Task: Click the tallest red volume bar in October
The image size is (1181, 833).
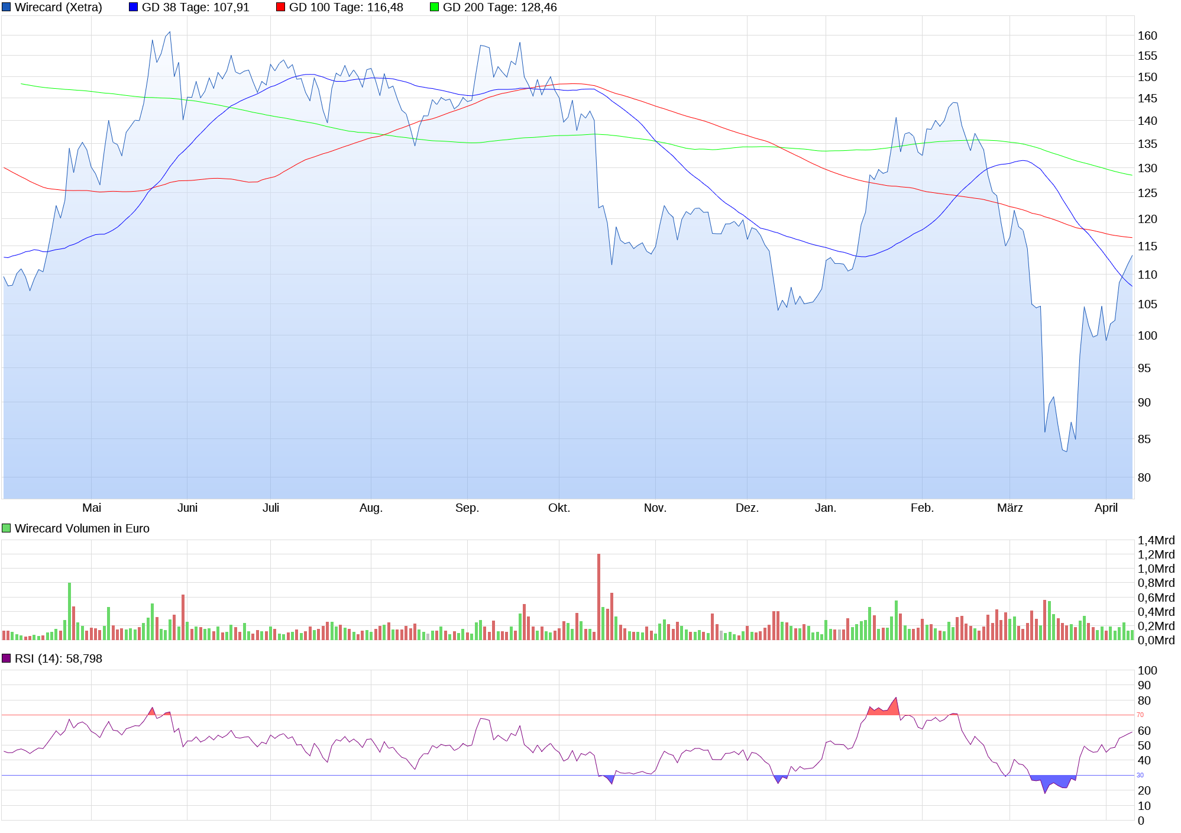Action: click(x=598, y=596)
